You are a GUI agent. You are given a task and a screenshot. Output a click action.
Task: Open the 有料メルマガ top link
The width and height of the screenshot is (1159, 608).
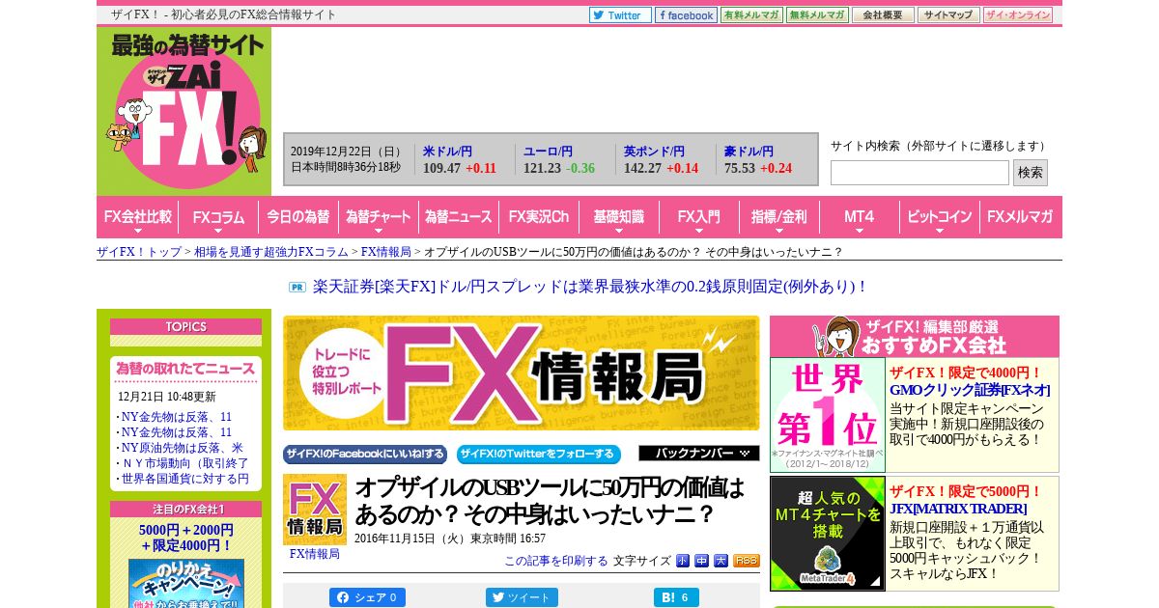(751, 15)
